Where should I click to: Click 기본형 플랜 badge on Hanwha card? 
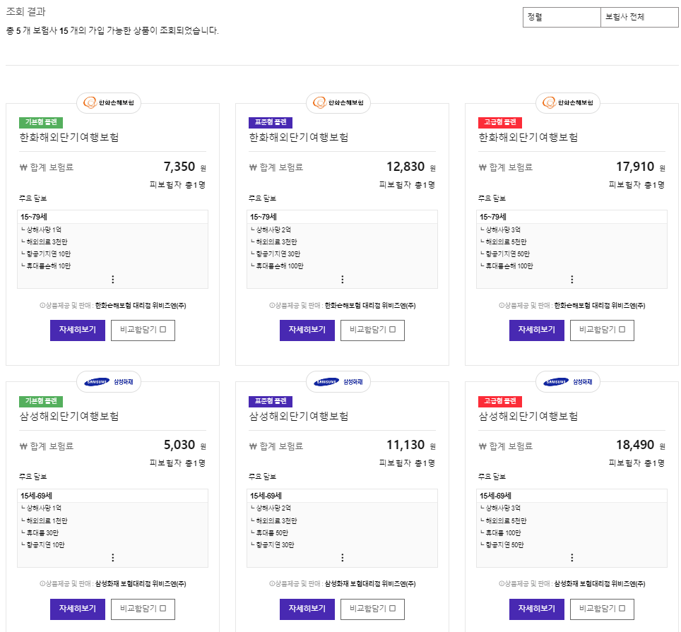[x=41, y=122]
